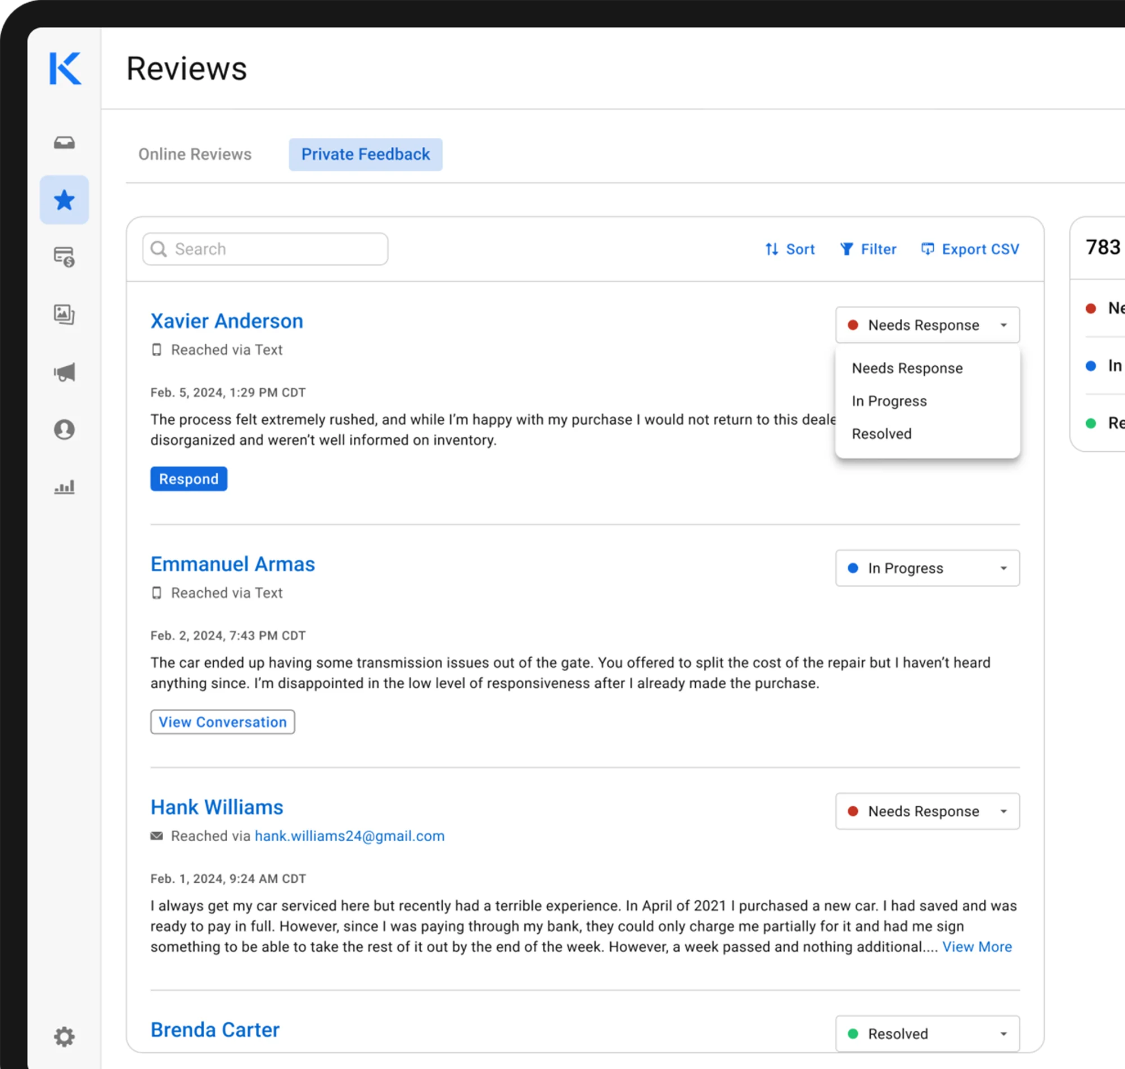1125x1069 pixels.
Task: Open the Analytics bar chart icon
Action: point(64,487)
